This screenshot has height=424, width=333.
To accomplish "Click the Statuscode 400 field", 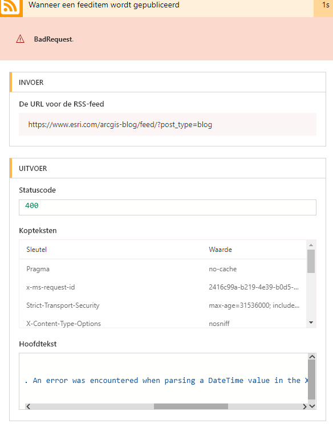I will 168,207.
